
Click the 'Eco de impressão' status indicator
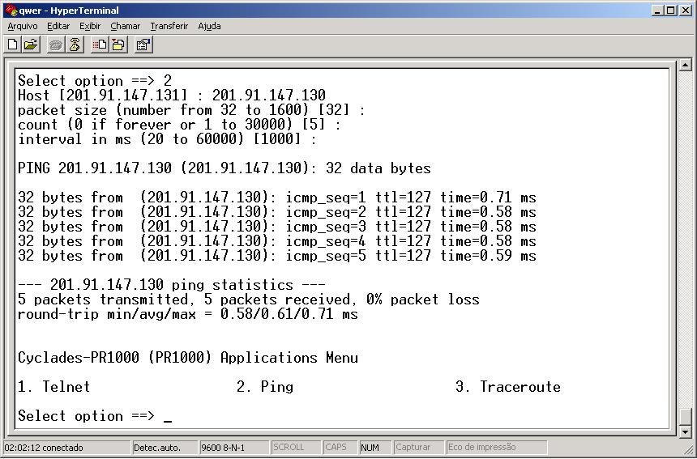pyautogui.click(x=497, y=448)
